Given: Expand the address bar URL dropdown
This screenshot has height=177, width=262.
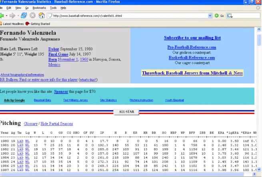Looking at the screenshot, I should 210,16.
